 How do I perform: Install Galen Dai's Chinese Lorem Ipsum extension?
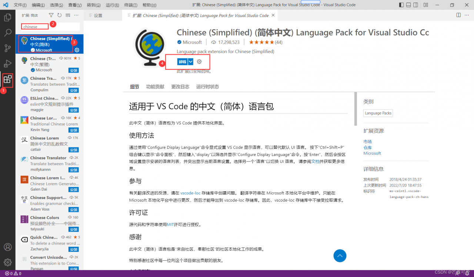coord(74,190)
